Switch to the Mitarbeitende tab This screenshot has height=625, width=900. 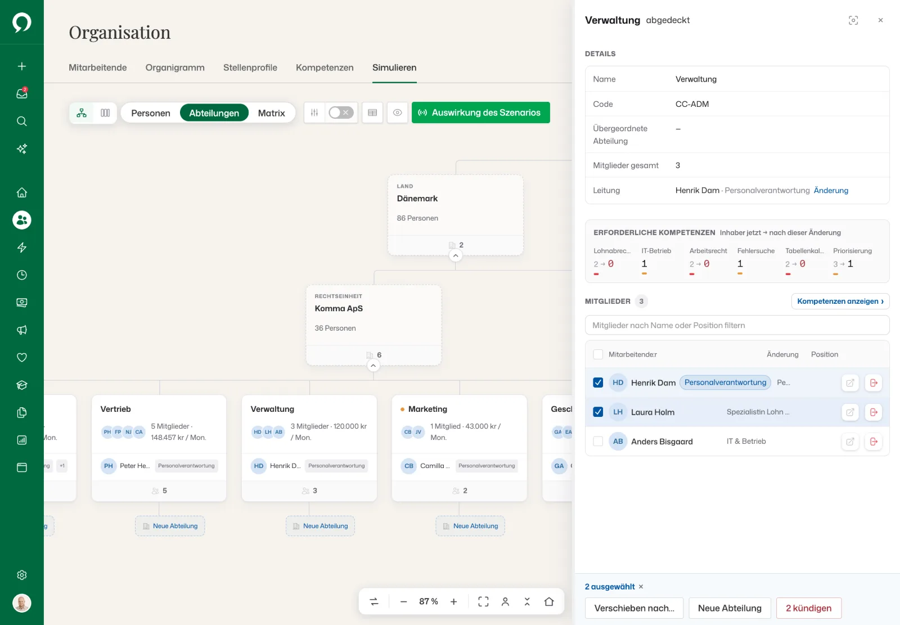(98, 68)
